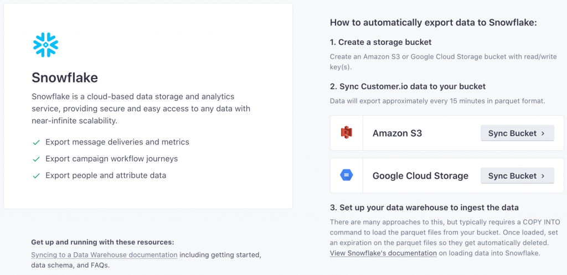Click 'Export campaign workflow journeys' text
Image resolution: width=567 pixels, height=275 pixels.
(111, 159)
